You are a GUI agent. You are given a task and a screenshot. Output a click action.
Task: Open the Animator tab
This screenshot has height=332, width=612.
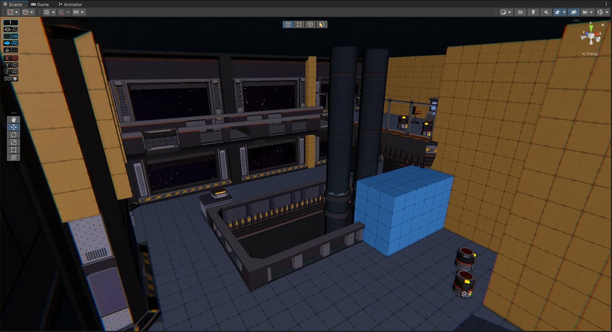tap(70, 4)
